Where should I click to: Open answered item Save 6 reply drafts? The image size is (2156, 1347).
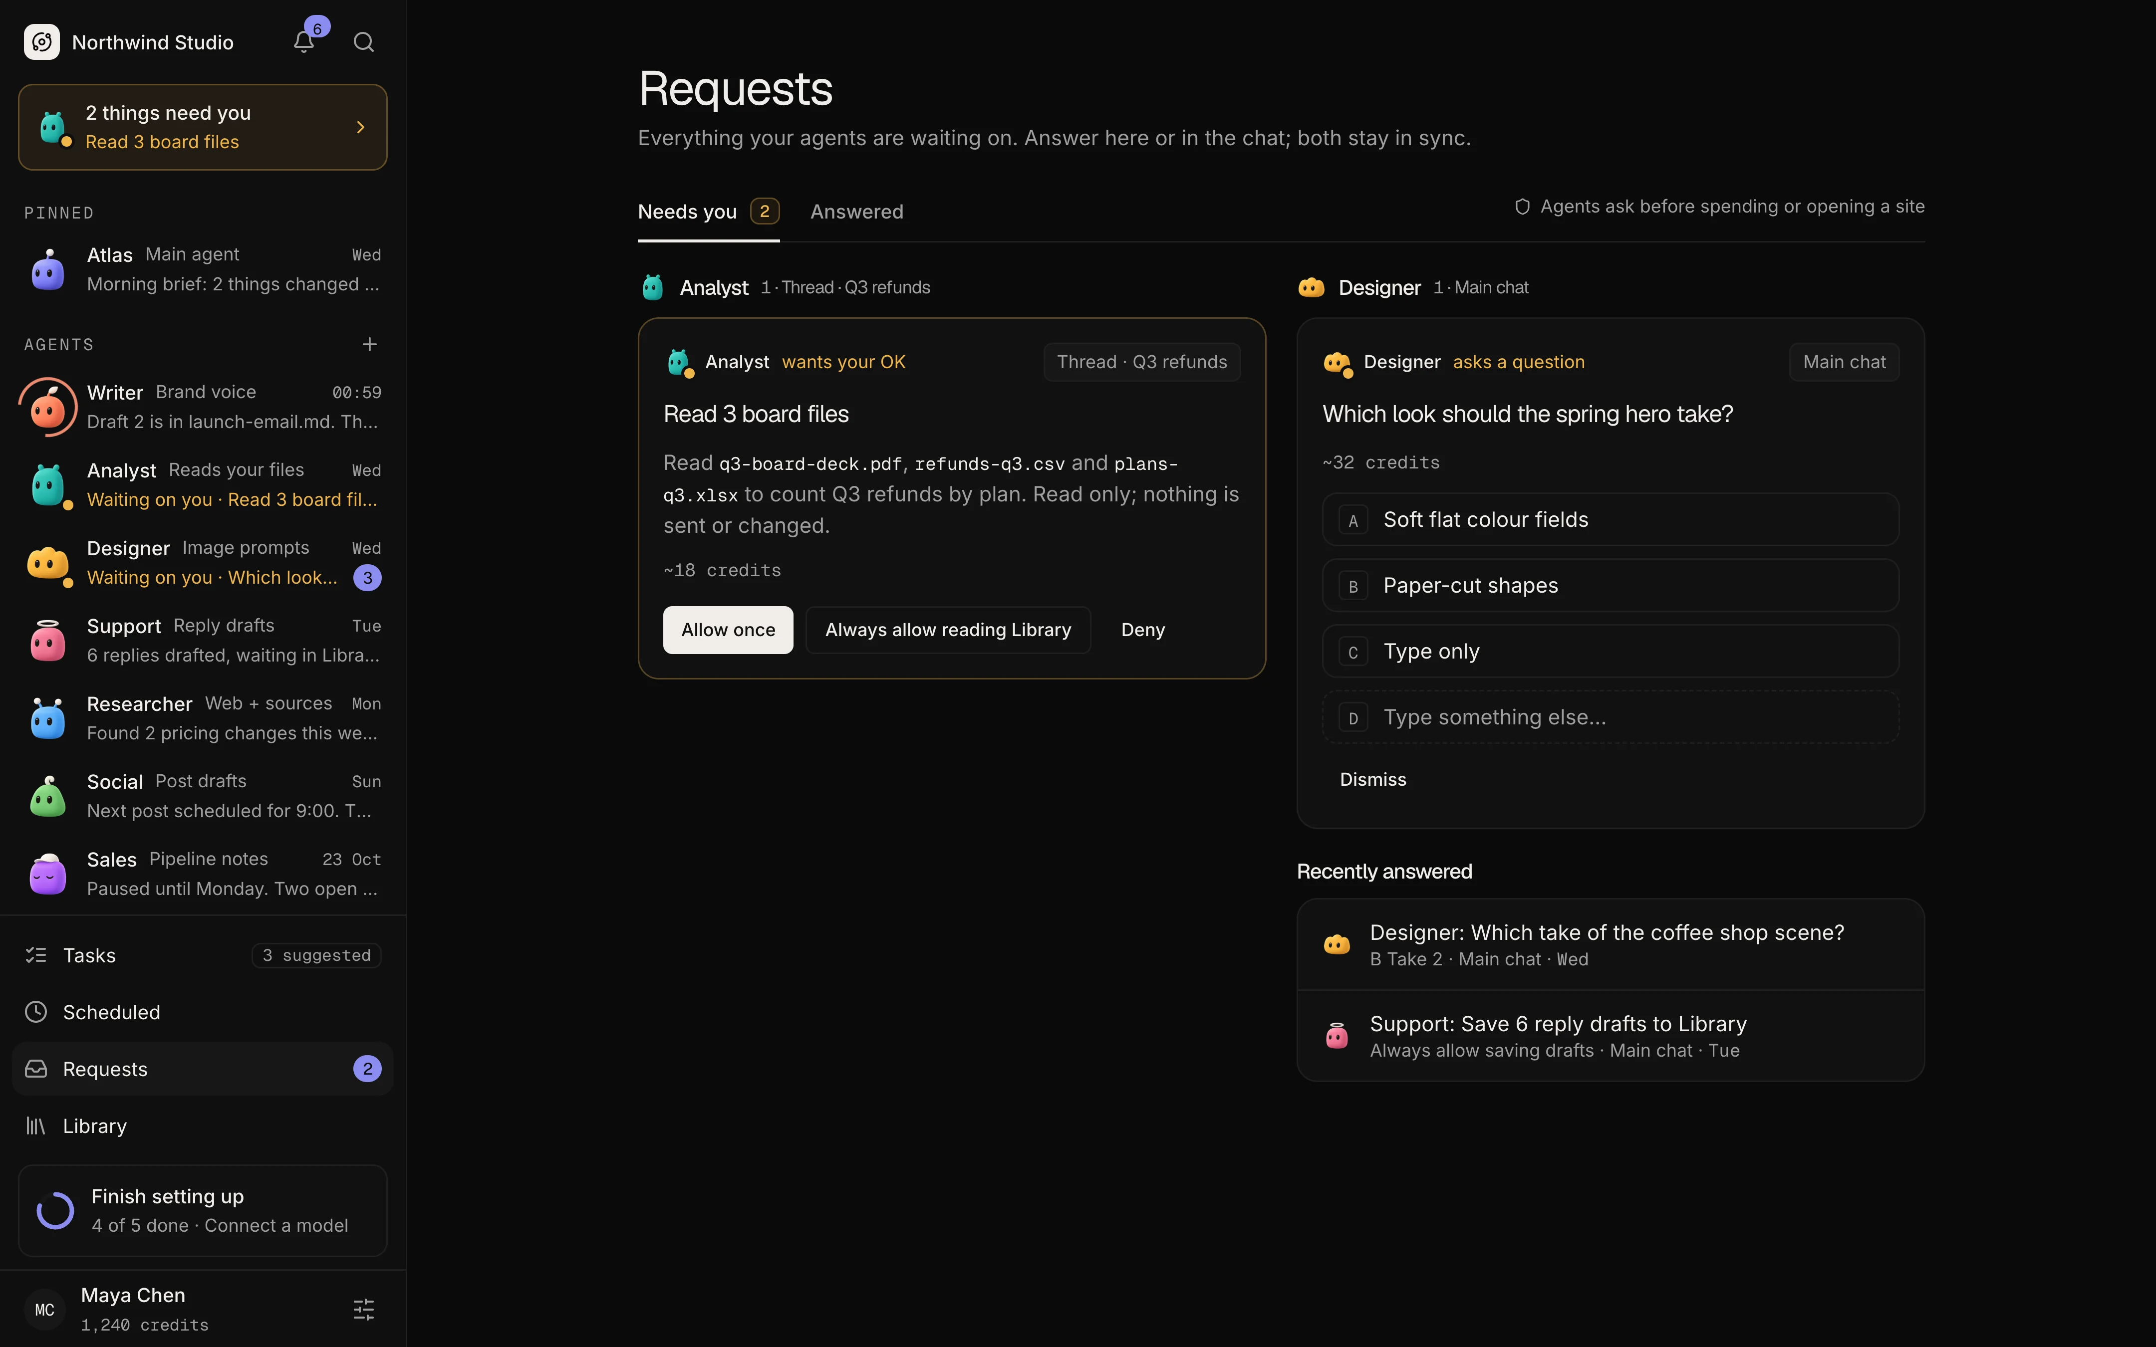[x=1611, y=1036]
